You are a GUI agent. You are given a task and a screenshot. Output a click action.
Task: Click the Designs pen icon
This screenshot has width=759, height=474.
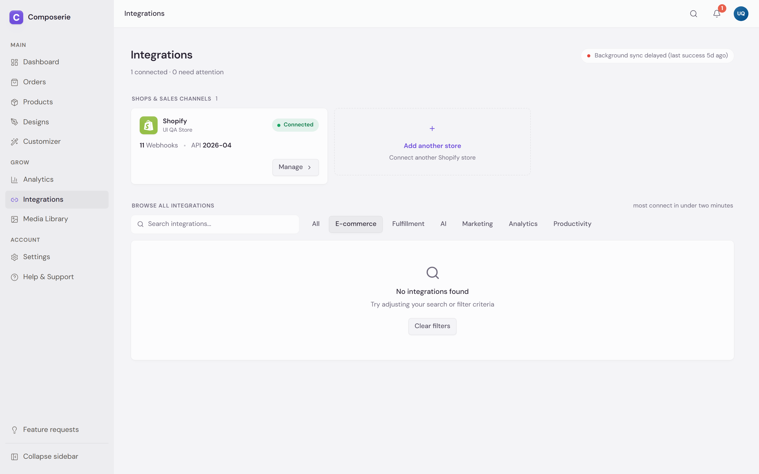(14, 122)
